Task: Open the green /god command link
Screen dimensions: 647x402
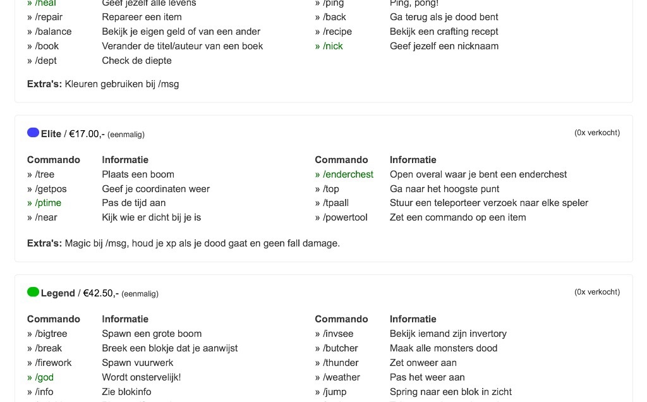Action: pos(44,377)
